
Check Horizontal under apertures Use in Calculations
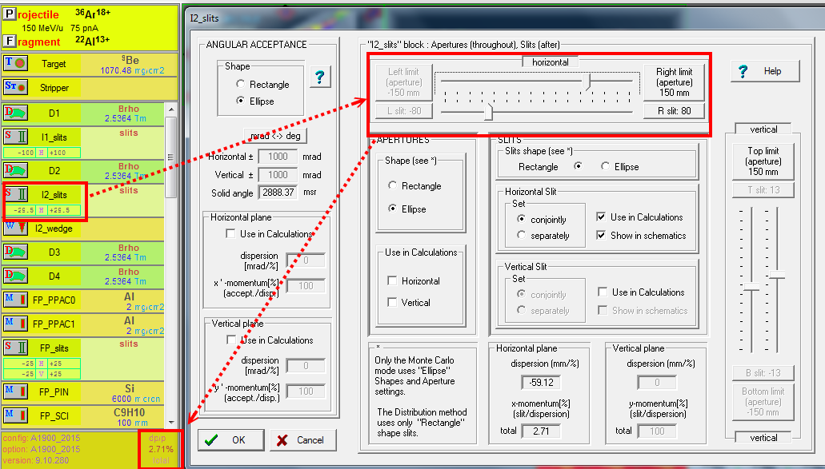(392, 281)
